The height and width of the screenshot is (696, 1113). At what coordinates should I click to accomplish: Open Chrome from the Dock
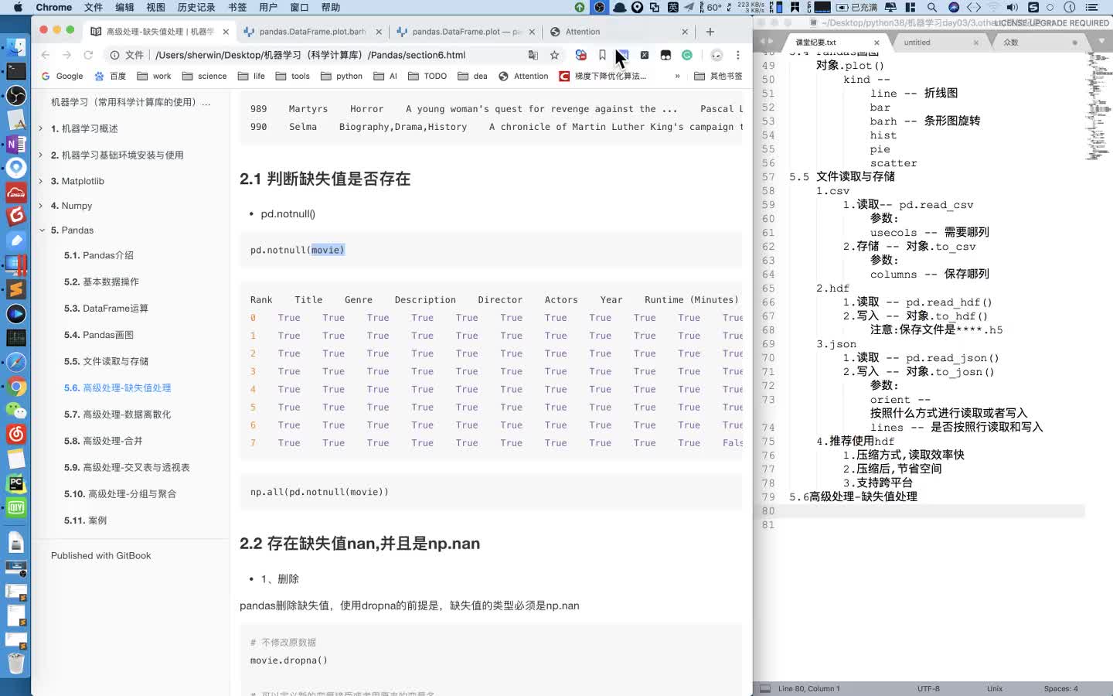point(16,387)
